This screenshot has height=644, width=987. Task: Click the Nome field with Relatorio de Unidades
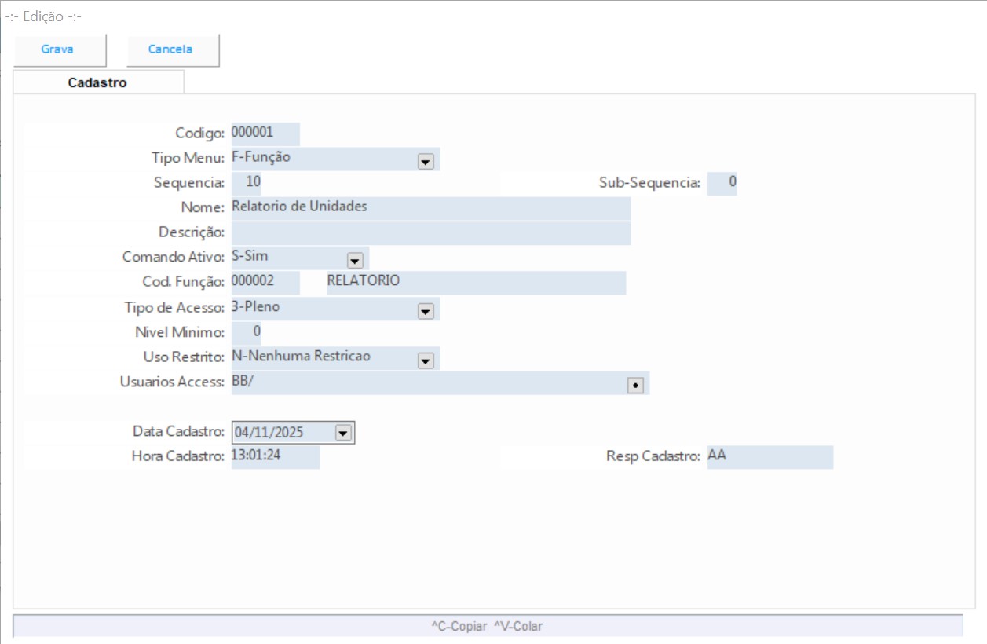click(x=430, y=208)
